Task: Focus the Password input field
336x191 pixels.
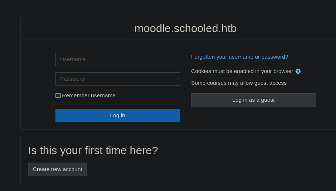Action: point(118,79)
